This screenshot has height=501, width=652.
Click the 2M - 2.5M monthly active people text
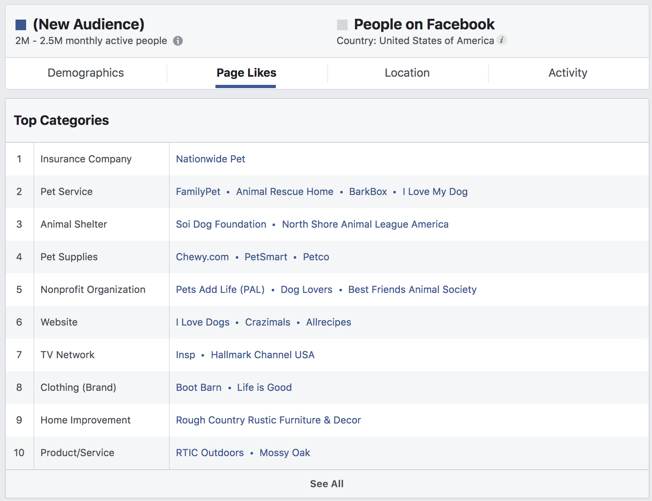click(91, 41)
